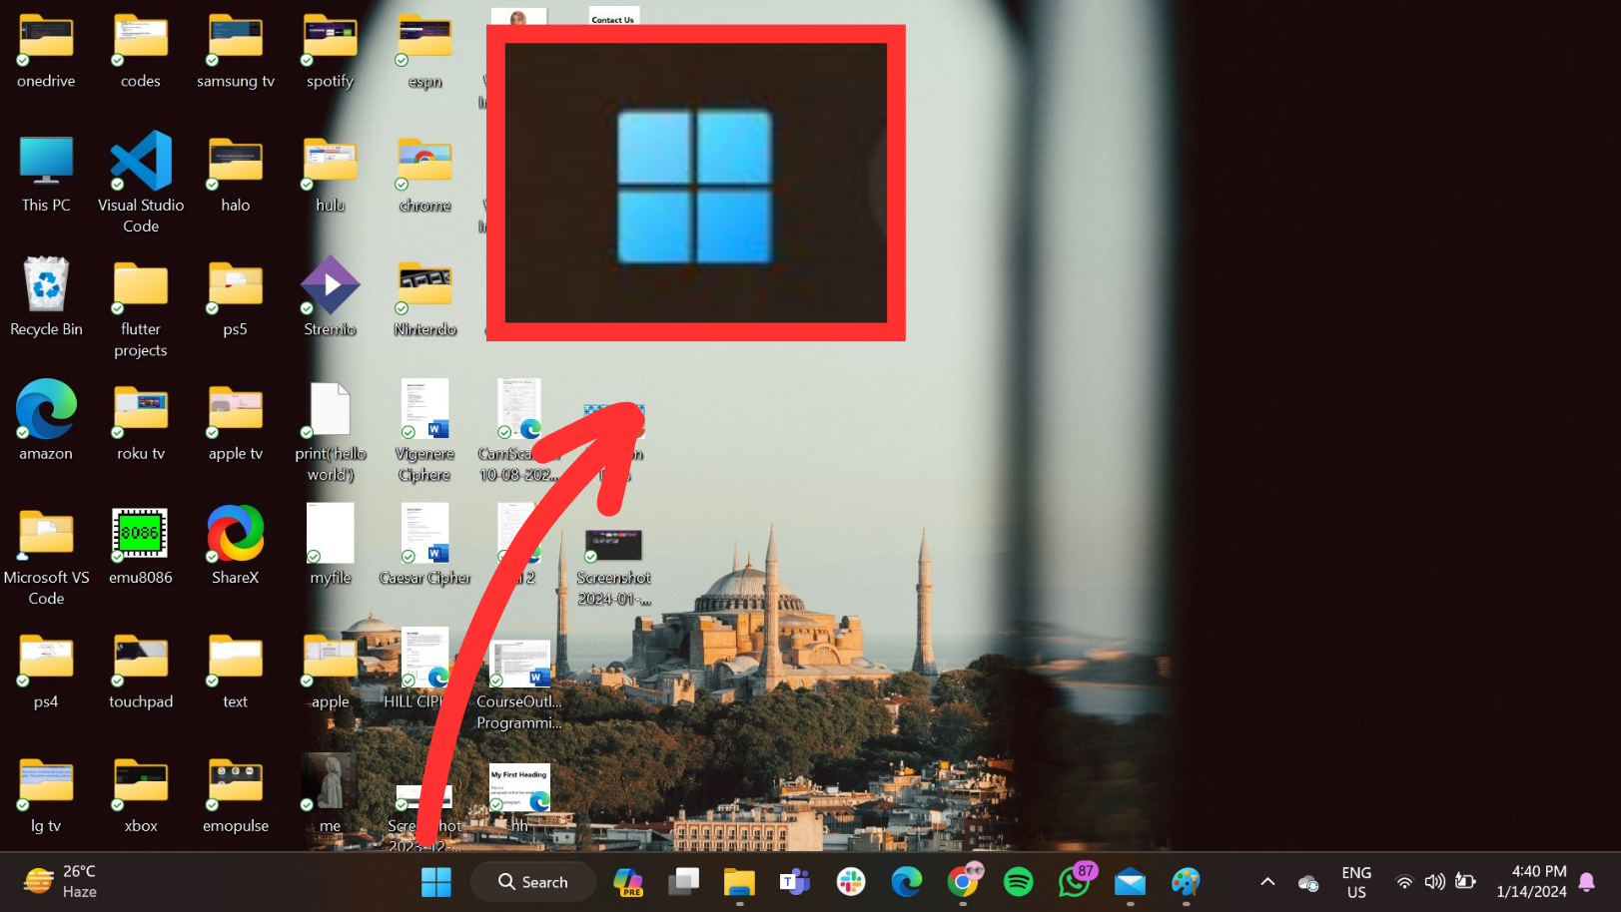Switch to Google Chrome on the taskbar

pyautogui.click(x=964, y=881)
